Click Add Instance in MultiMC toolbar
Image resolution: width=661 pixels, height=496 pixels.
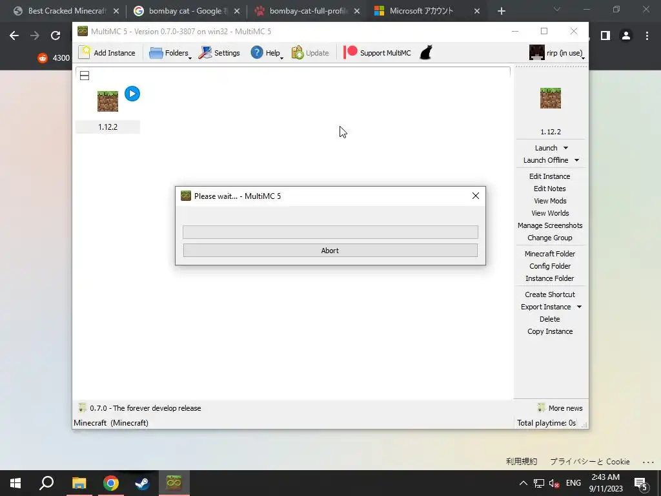(x=107, y=53)
